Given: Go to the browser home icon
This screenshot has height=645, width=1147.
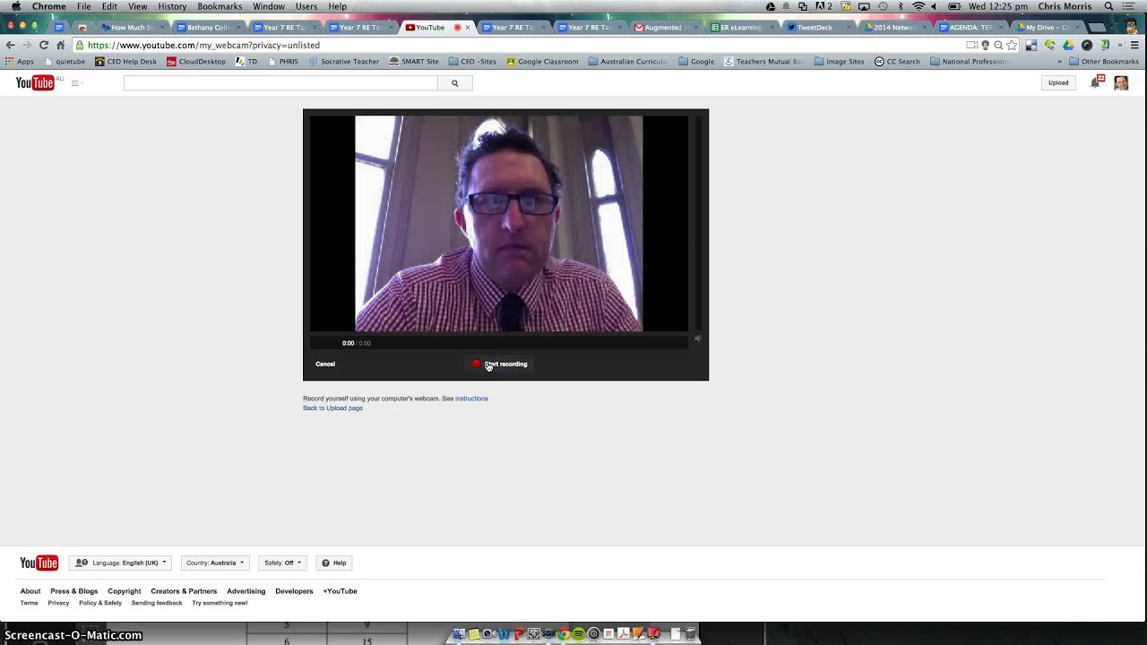Looking at the screenshot, I should click(x=60, y=45).
